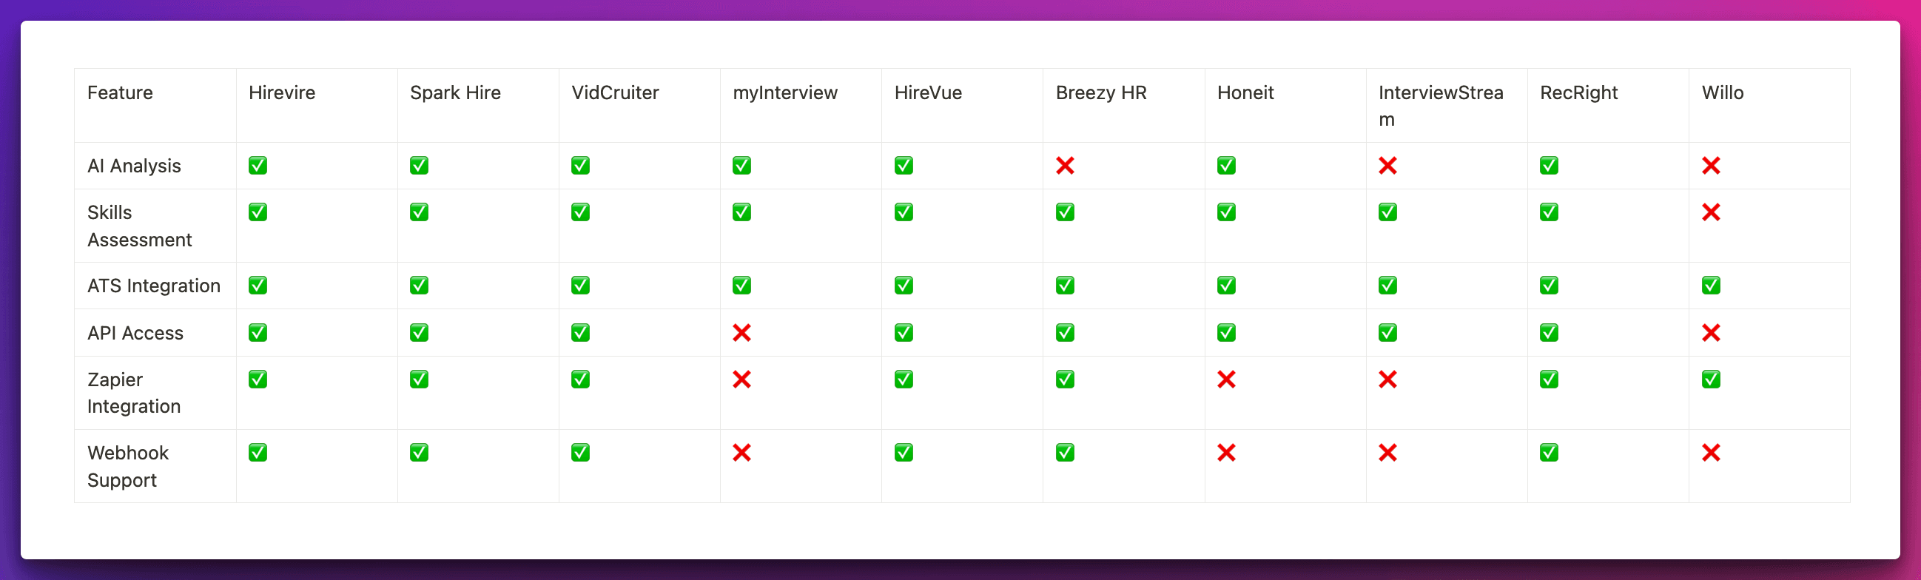Click the Feature column header
The image size is (1921, 580).
(x=120, y=93)
